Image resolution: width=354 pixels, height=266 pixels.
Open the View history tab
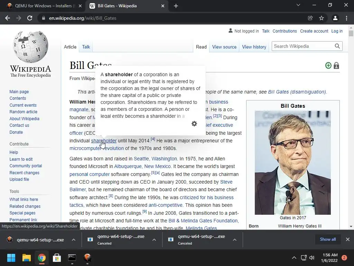click(x=254, y=47)
